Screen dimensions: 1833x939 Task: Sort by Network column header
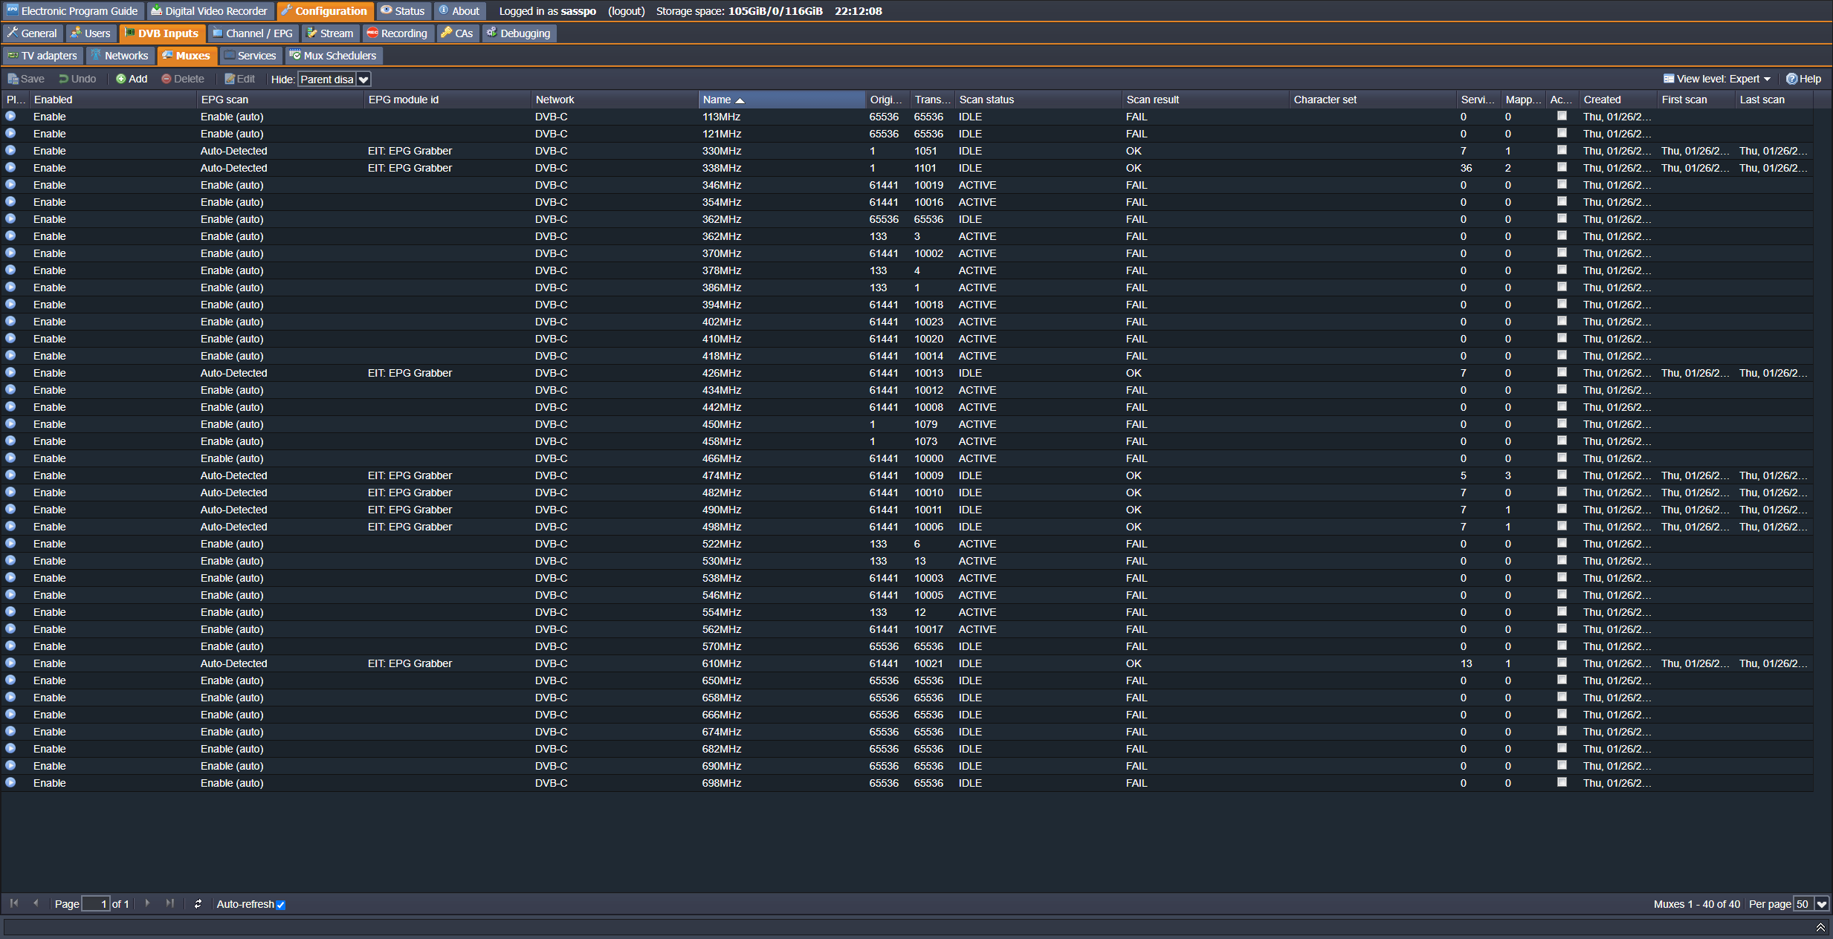(614, 100)
